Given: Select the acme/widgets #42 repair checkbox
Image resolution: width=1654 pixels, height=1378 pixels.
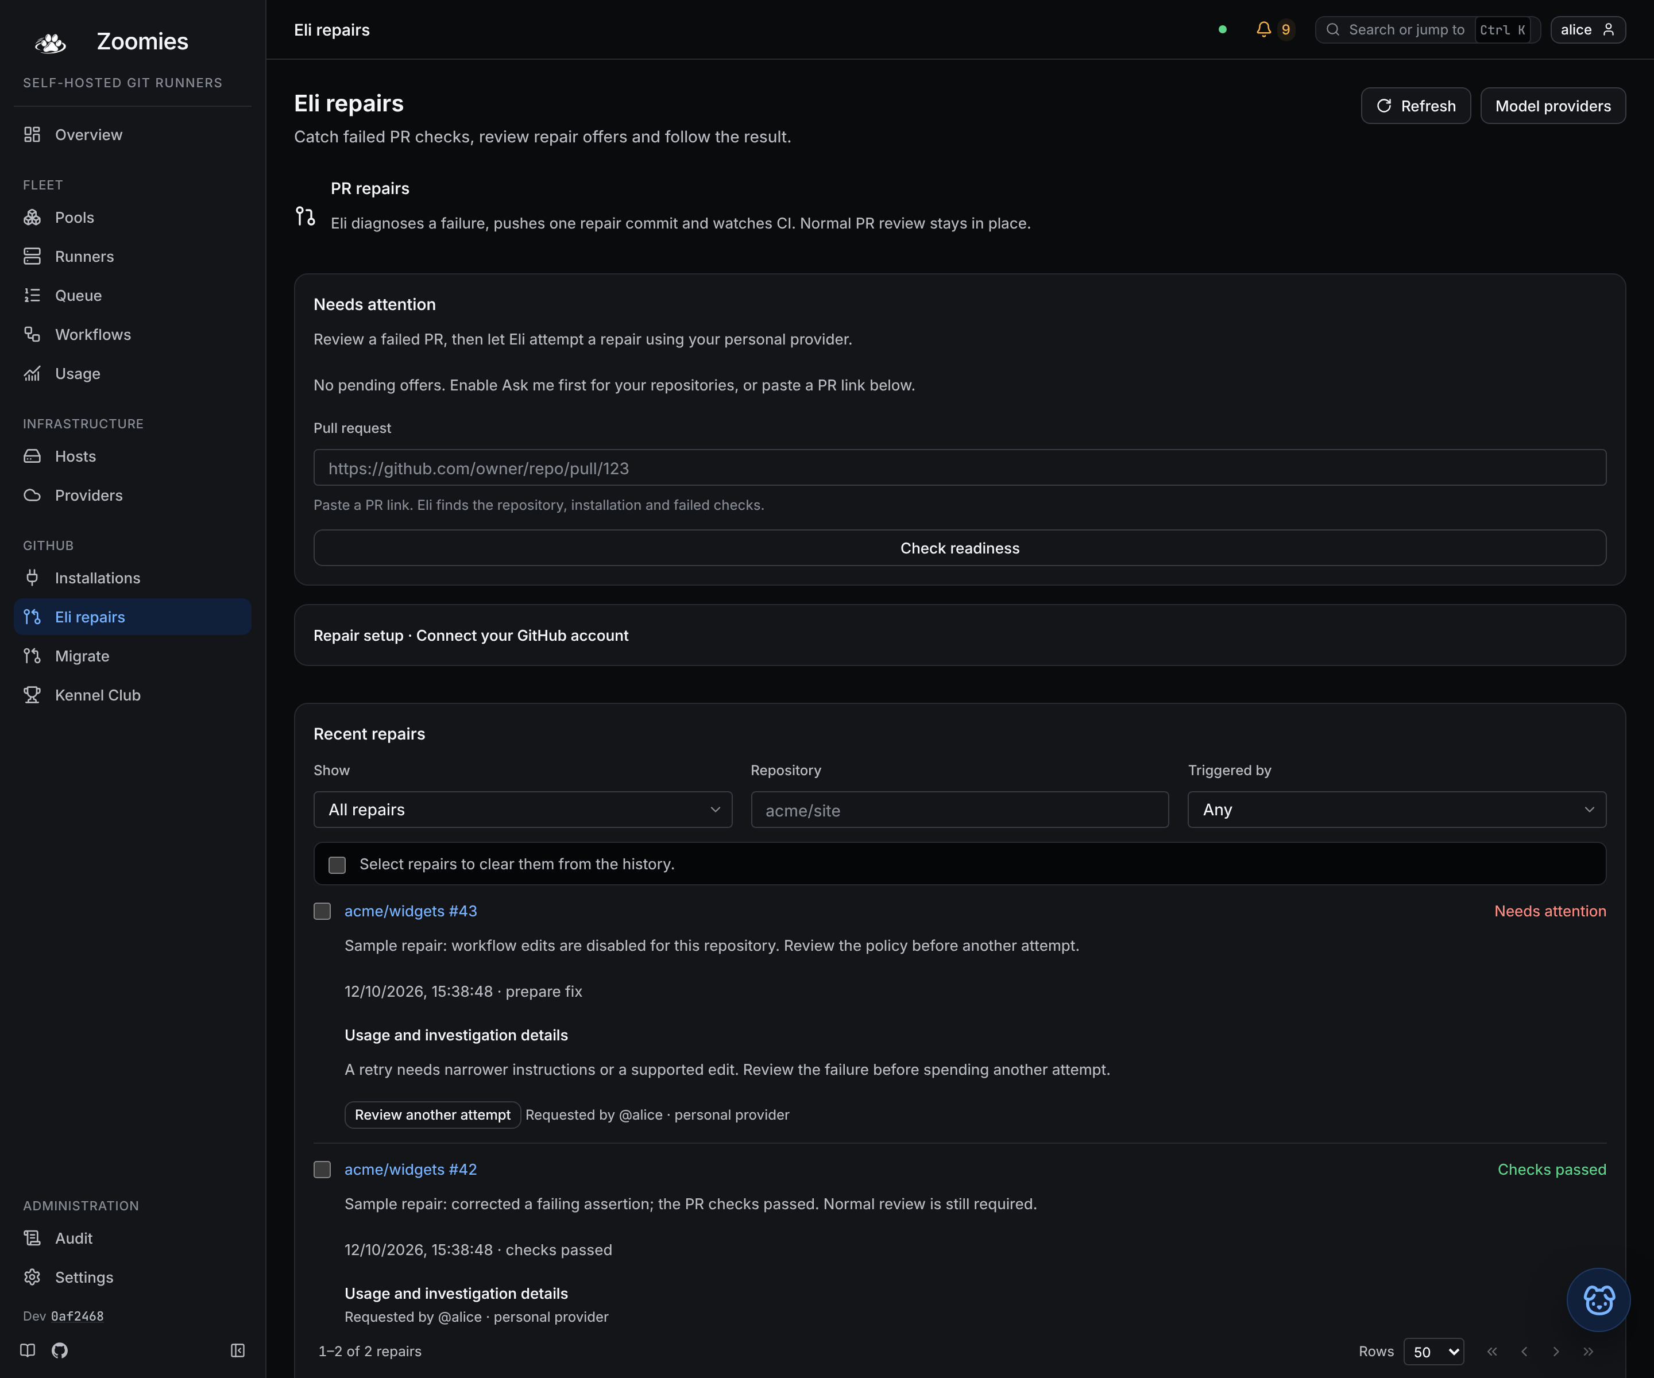Looking at the screenshot, I should (322, 1170).
